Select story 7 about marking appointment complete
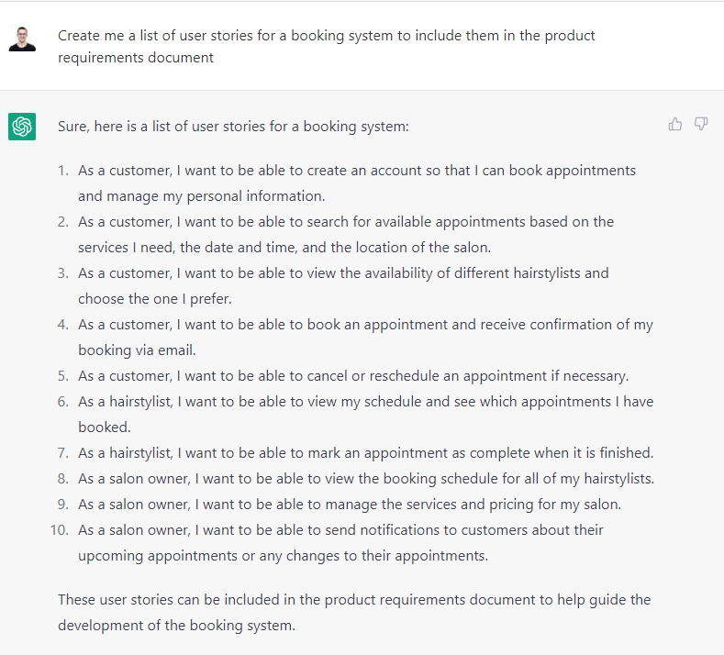 (x=366, y=453)
